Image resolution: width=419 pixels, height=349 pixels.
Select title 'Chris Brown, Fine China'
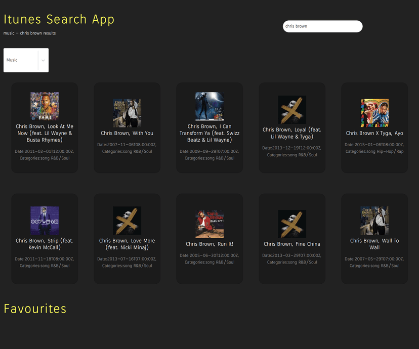pyautogui.click(x=292, y=244)
